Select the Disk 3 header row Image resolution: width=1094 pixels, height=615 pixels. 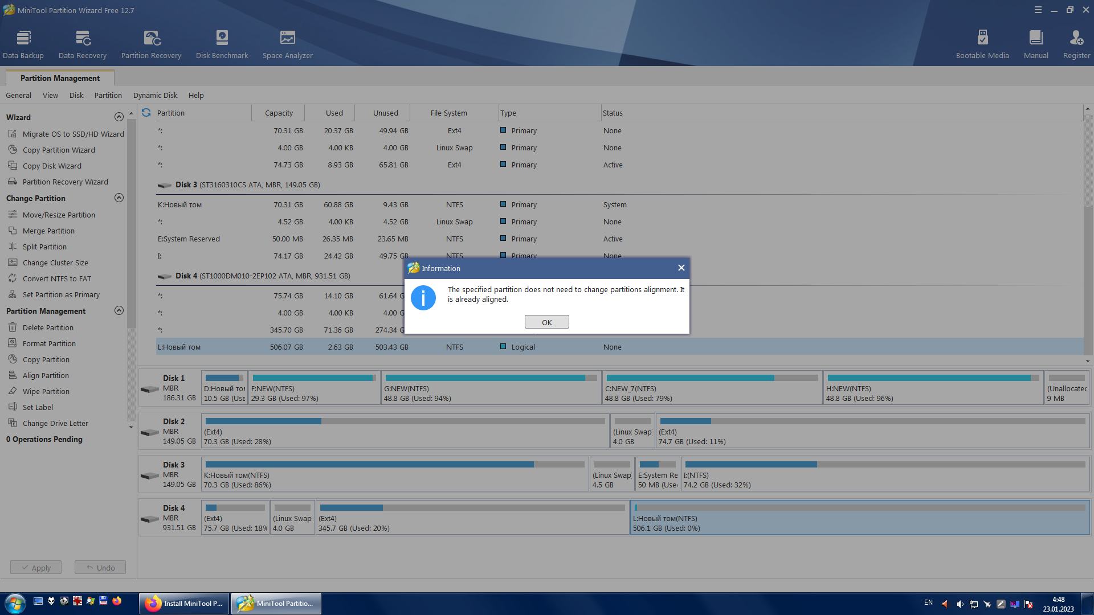tap(619, 184)
